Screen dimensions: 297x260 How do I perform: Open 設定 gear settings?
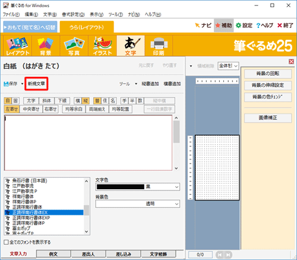tap(244, 26)
